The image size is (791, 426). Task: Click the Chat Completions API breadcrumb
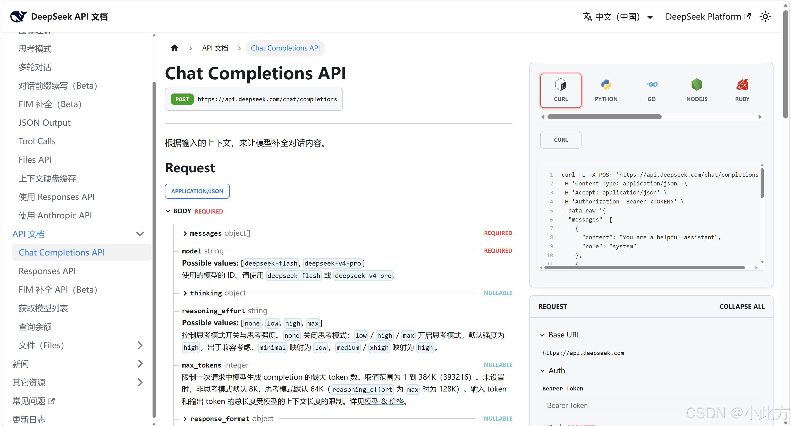tap(285, 48)
